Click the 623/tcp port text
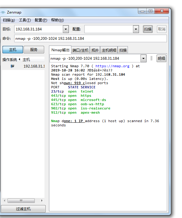The width and height of the screenshot is (182, 218). (x=58, y=104)
